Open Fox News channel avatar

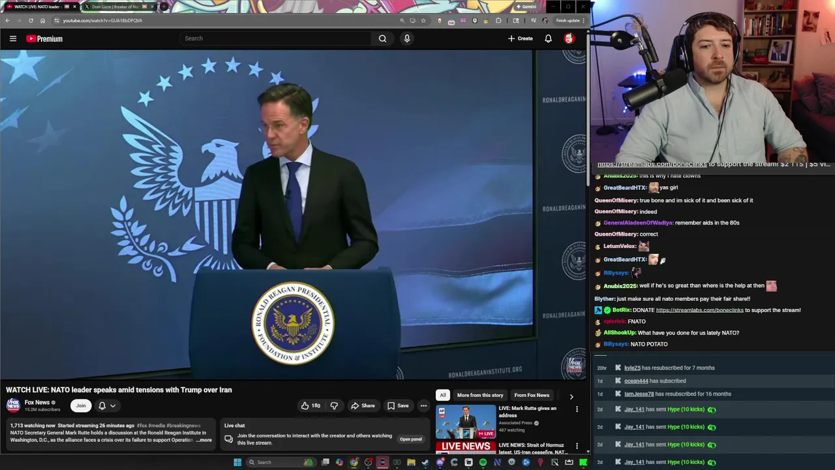13,405
